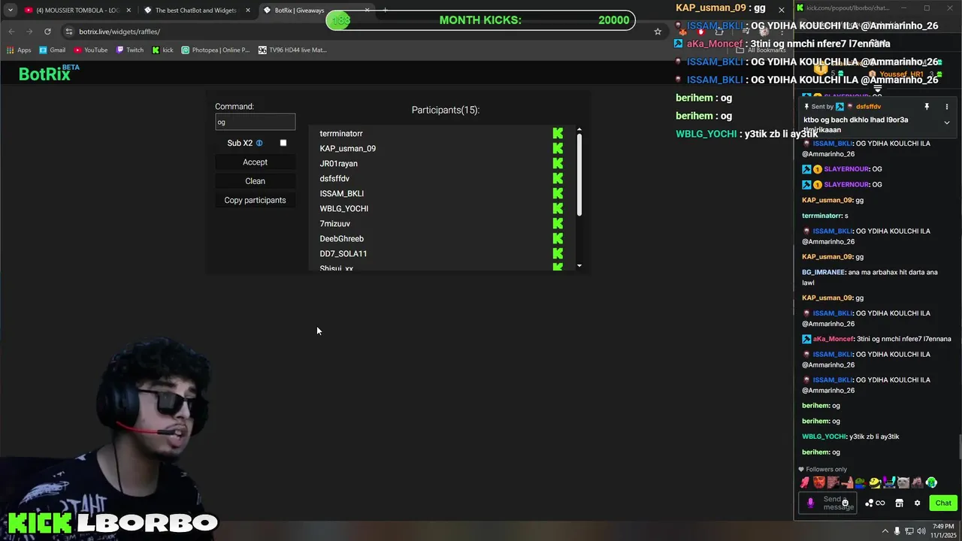Go back in browser history

click(11, 32)
